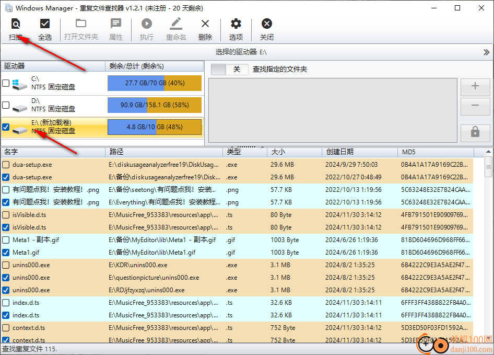Check dua-setup.exe from 2024/9/29
The width and height of the screenshot is (494, 355).
[6, 165]
